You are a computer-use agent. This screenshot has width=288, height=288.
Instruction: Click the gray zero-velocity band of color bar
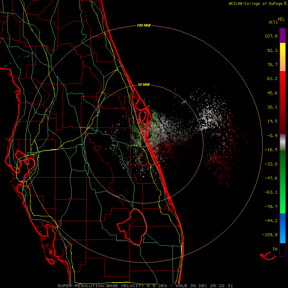(283, 142)
